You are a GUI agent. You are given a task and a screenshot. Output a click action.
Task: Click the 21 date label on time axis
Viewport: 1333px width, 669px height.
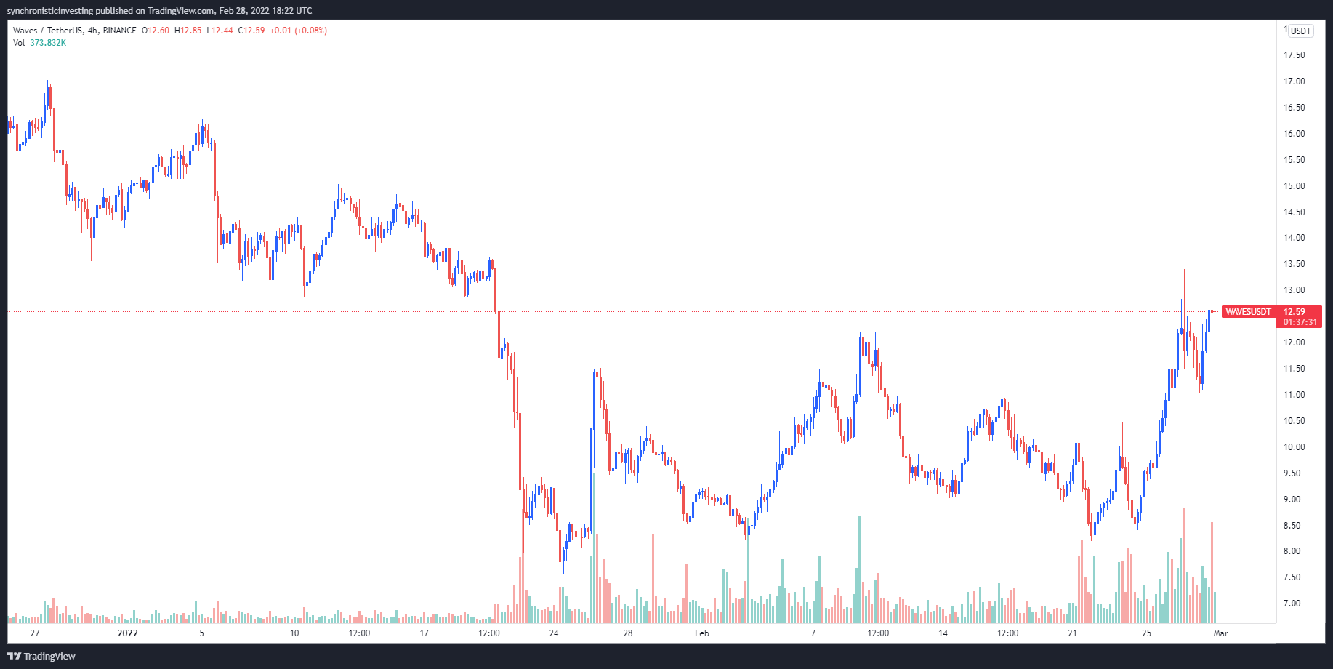pos(1072,633)
